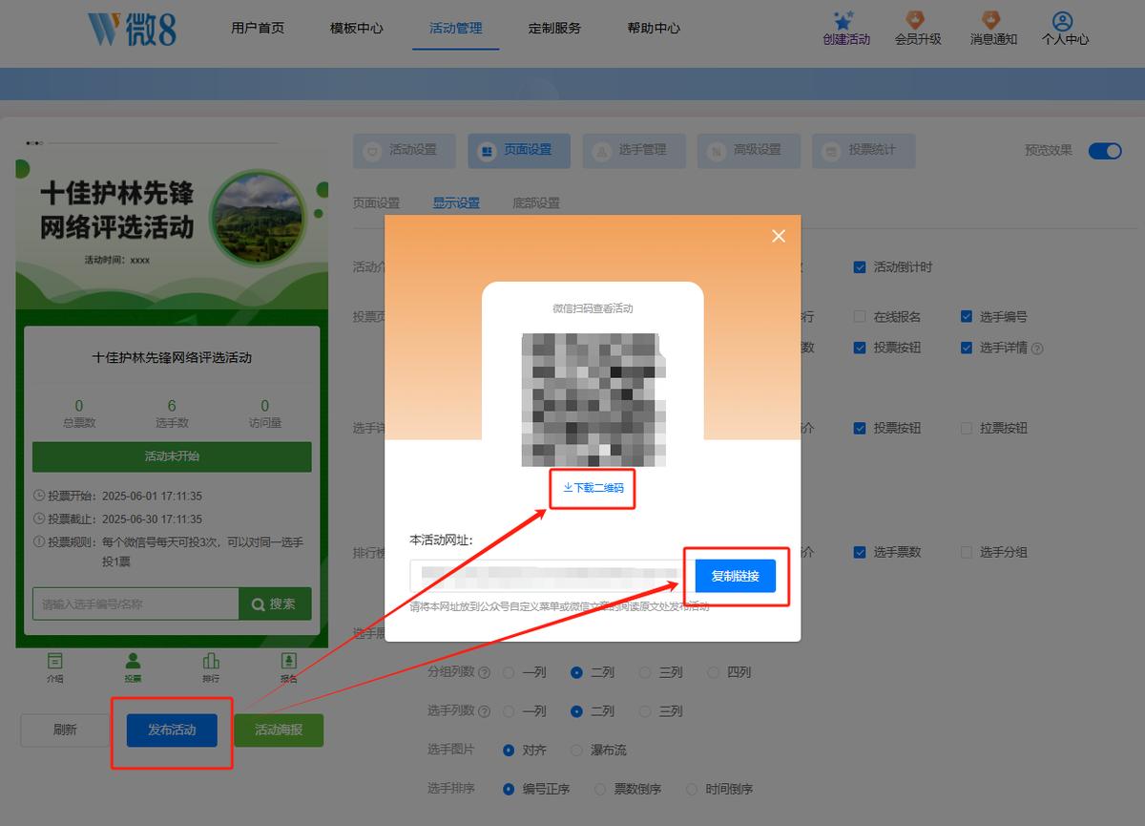The height and width of the screenshot is (826, 1145).
Task: Click the 活动海报 button
Action: (279, 731)
